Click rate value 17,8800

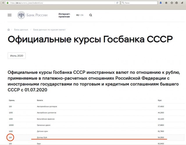pyautogui.click(x=161, y=125)
